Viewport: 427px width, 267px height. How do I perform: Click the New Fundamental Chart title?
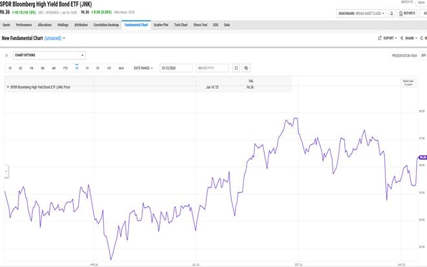click(23, 38)
